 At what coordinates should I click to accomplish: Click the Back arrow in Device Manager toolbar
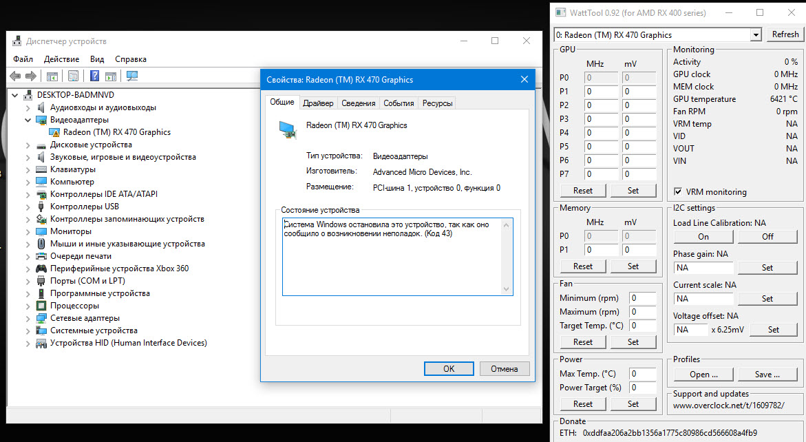click(x=15, y=76)
